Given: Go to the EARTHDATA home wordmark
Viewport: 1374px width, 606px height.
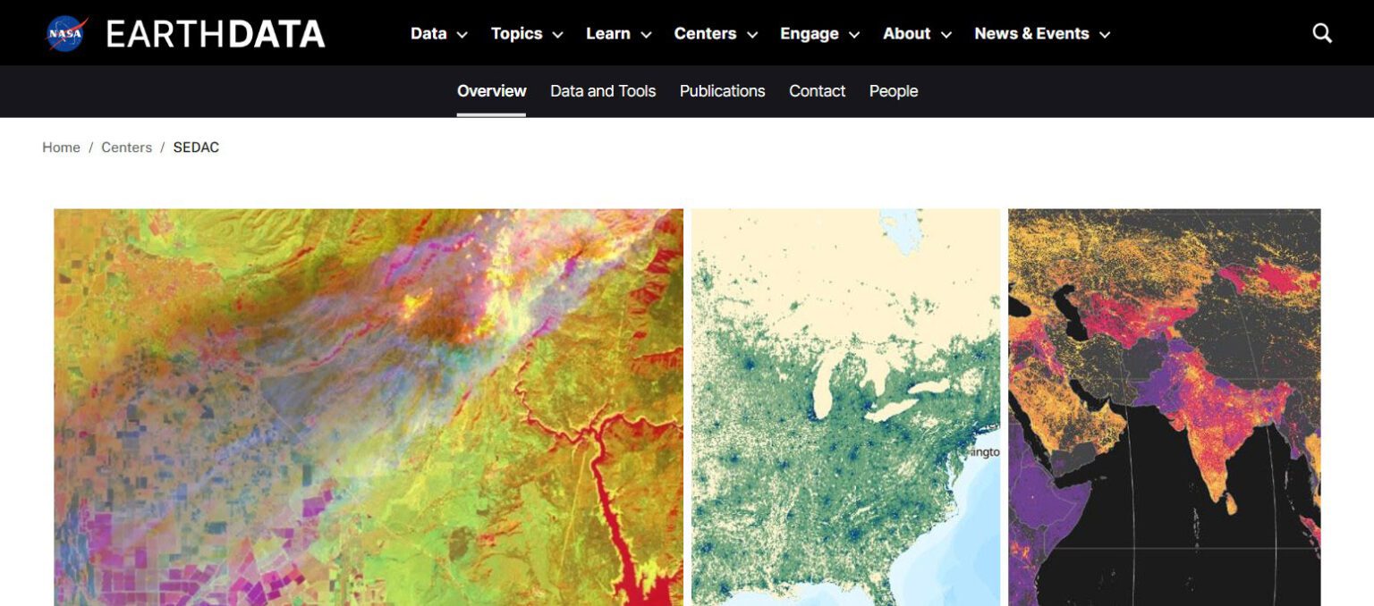Looking at the screenshot, I should click(216, 34).
